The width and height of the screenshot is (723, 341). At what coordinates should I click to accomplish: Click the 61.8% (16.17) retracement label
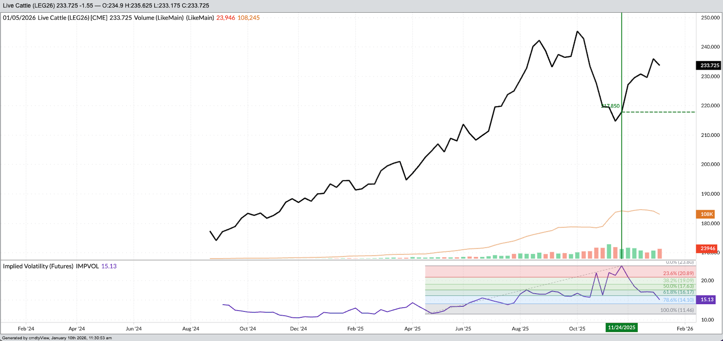[x=678, y=292]
